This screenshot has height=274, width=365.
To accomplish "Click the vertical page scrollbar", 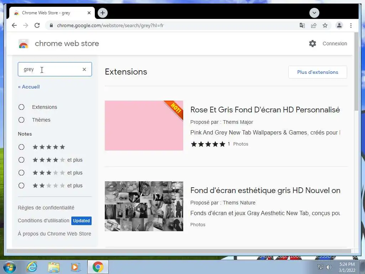I will click(x=356, y=72).
